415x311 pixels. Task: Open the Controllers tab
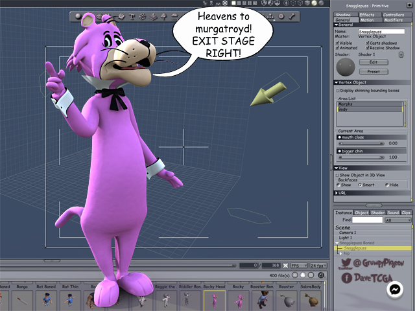coord(396,15)
